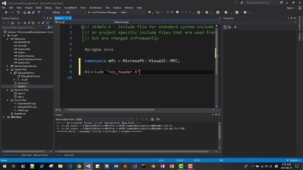Toggle Preview Selected Items in Solution Explorer
This screenshot has height=170, width=303.
coord(47,23)
